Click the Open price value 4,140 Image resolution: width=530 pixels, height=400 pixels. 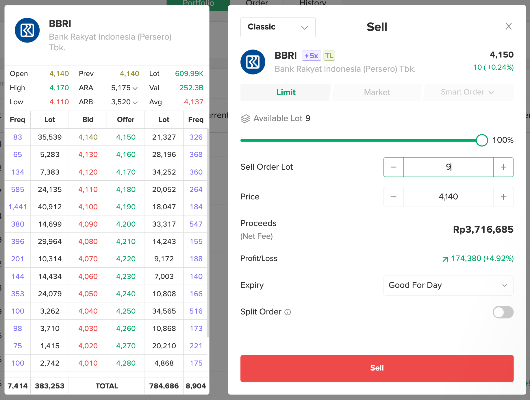59,74
